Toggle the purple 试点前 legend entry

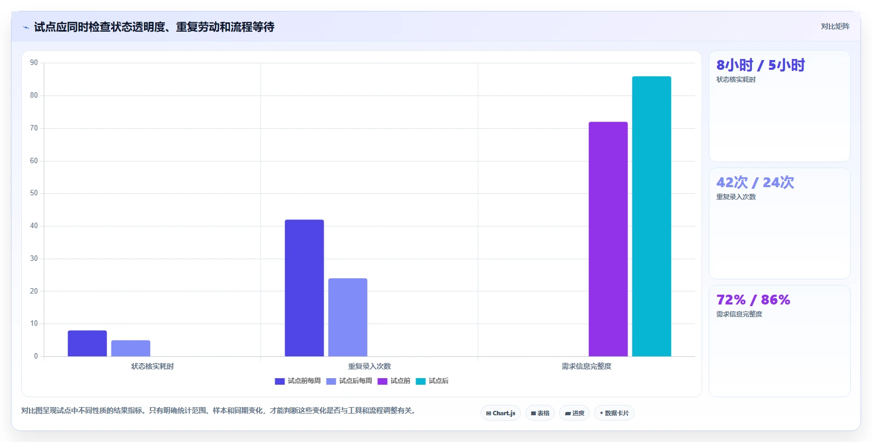[394, 381]
